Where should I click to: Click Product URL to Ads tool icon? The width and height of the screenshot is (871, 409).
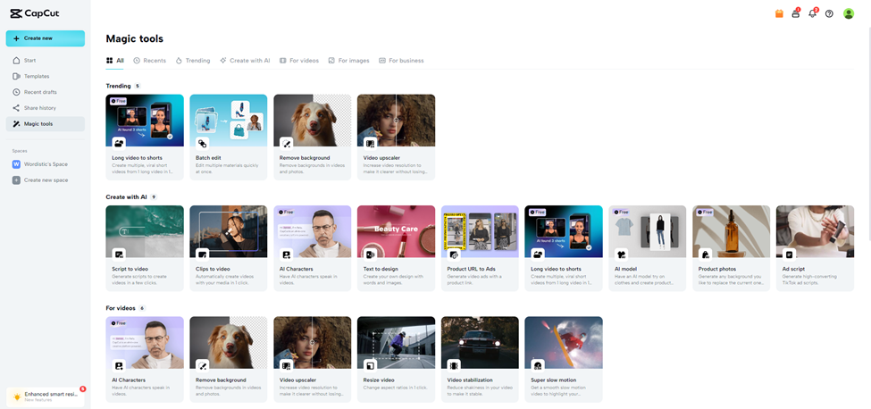455,255
